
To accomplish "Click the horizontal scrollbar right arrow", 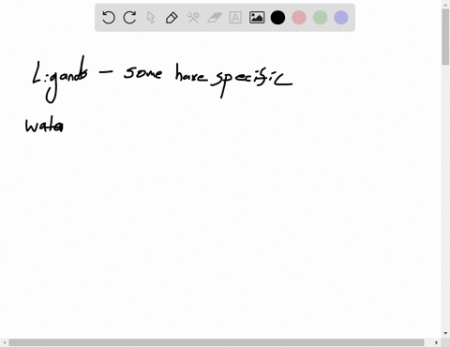I will 436,342.
